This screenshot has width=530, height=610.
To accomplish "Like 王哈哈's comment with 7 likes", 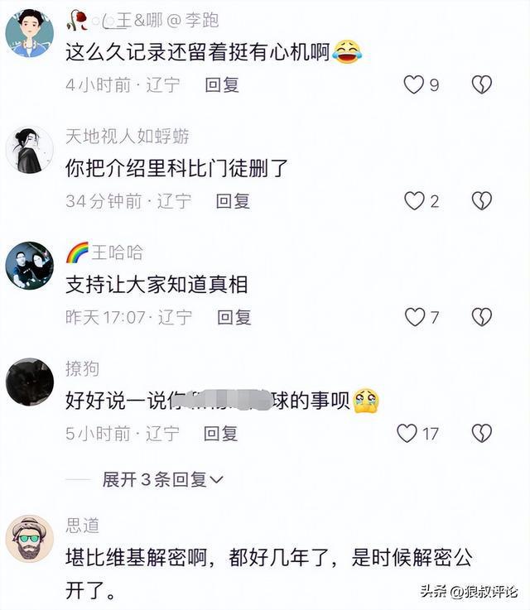I will click(415, 317).
